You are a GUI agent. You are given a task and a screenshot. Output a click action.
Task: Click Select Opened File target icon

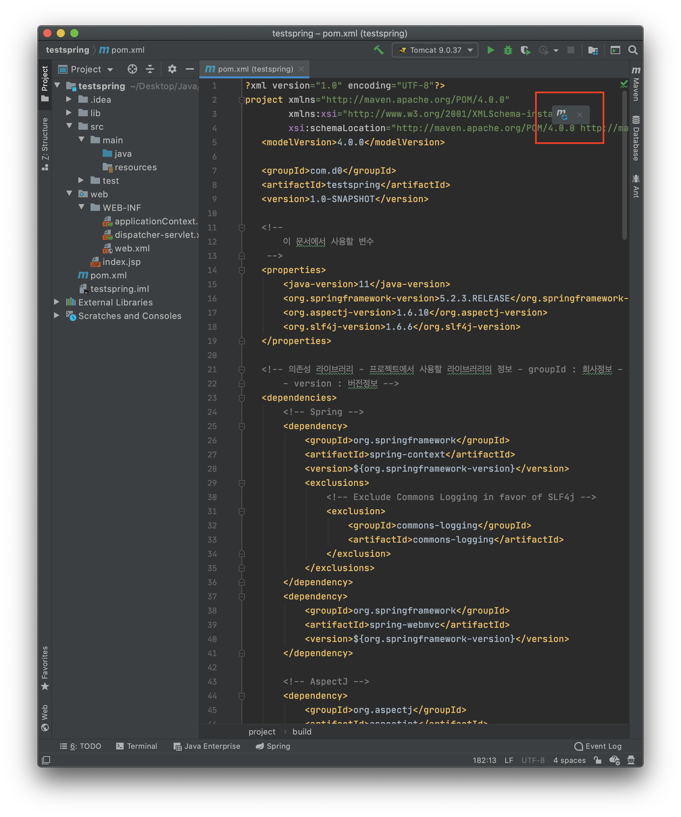point(132,69)
